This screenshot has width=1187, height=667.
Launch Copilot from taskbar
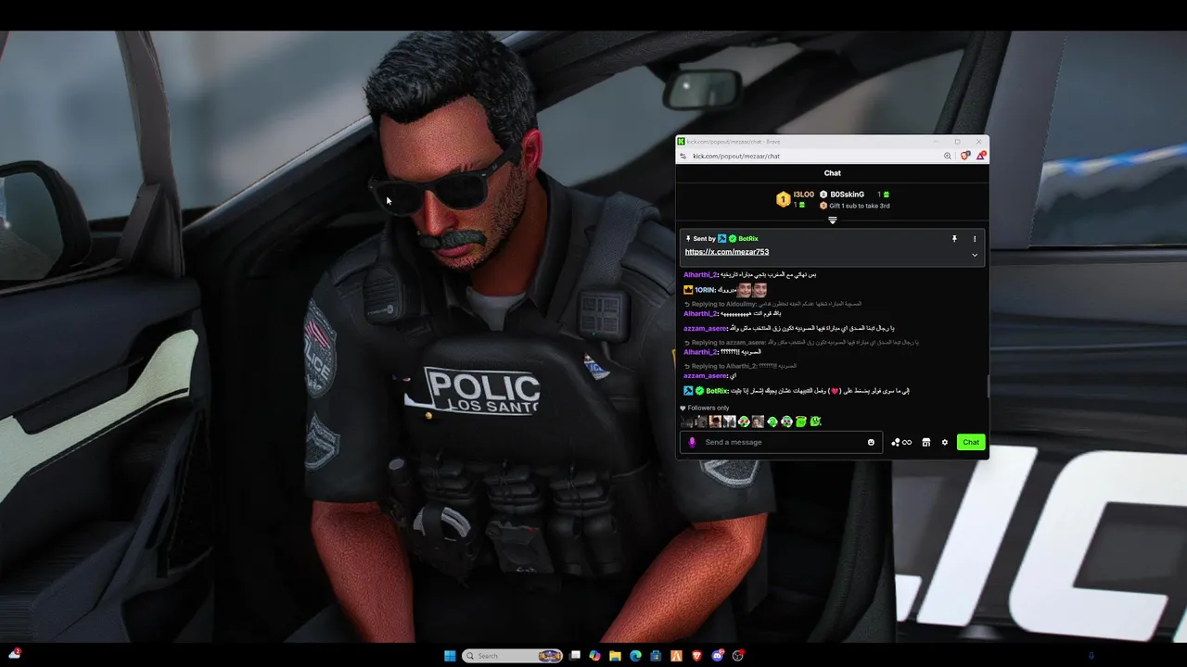coord(594,656)
